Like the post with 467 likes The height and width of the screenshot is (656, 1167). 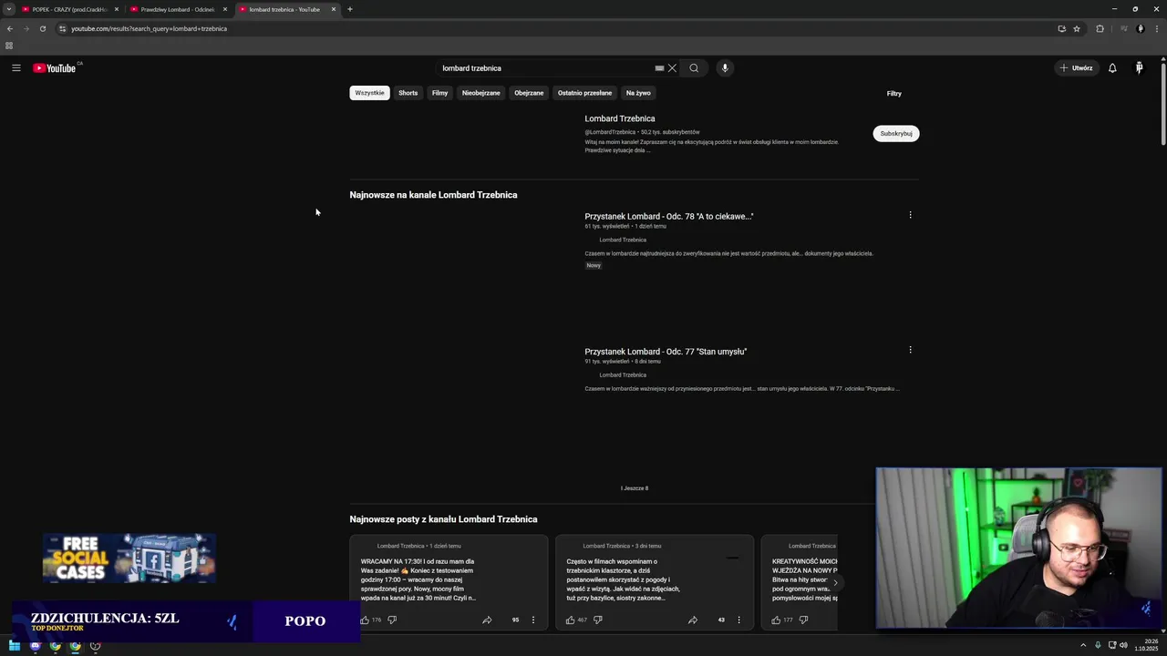coord(571,620)
